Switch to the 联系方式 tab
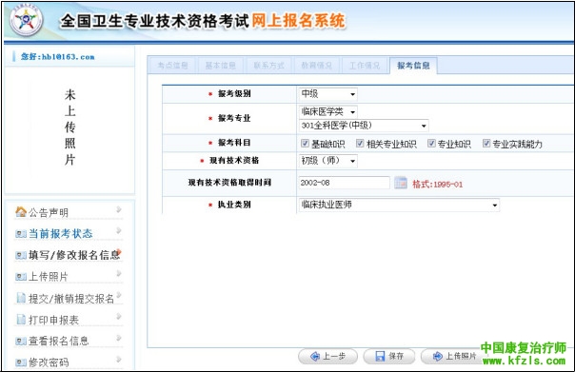The image size is (575, 372). [268, 66]
